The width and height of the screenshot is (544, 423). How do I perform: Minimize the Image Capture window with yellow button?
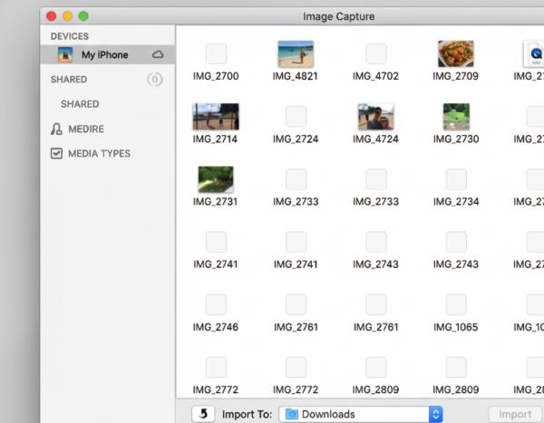pyautogui.click(x=67, y=16)
